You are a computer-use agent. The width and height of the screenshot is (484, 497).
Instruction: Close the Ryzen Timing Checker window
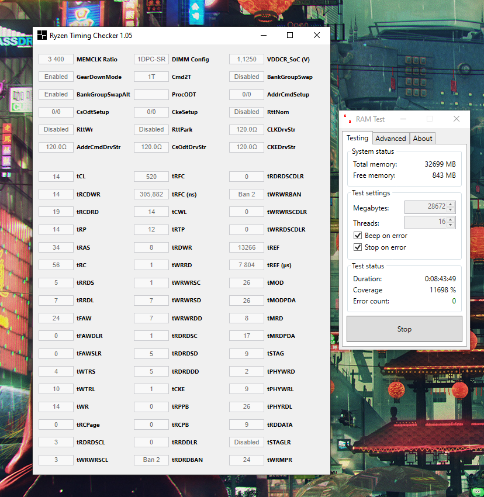click(317, 35)
